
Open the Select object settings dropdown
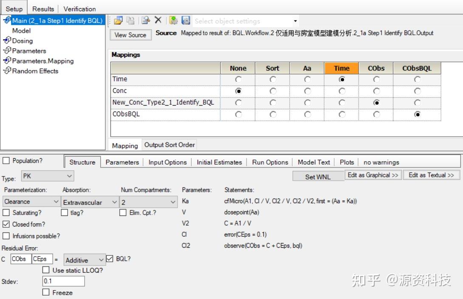(x=294, y=20)
